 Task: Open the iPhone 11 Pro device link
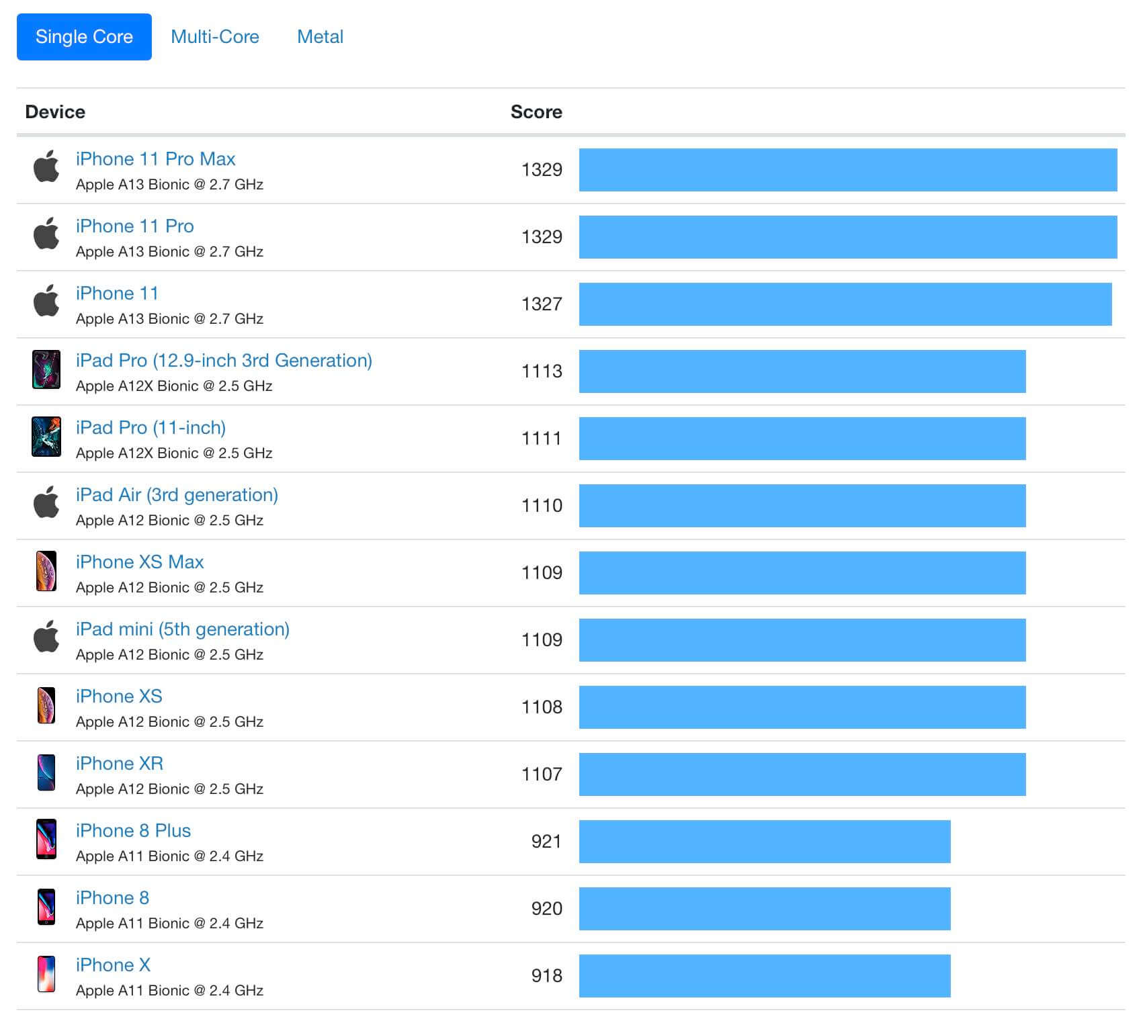134,226
